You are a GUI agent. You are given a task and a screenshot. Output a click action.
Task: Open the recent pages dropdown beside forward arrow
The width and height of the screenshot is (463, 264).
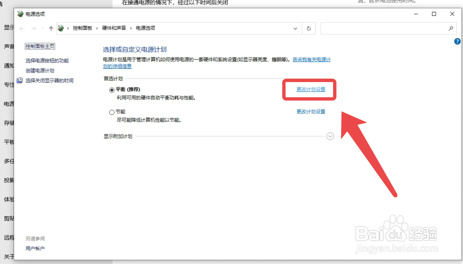click(42, 28)
